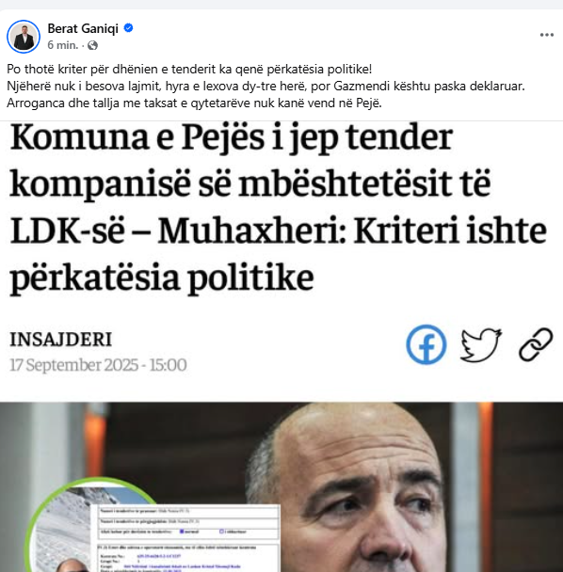Image resolution: width=563 pixels, height=572 pixels.
Task: Click the post text about përkatësia politike
Action: [x=189, y=70]
